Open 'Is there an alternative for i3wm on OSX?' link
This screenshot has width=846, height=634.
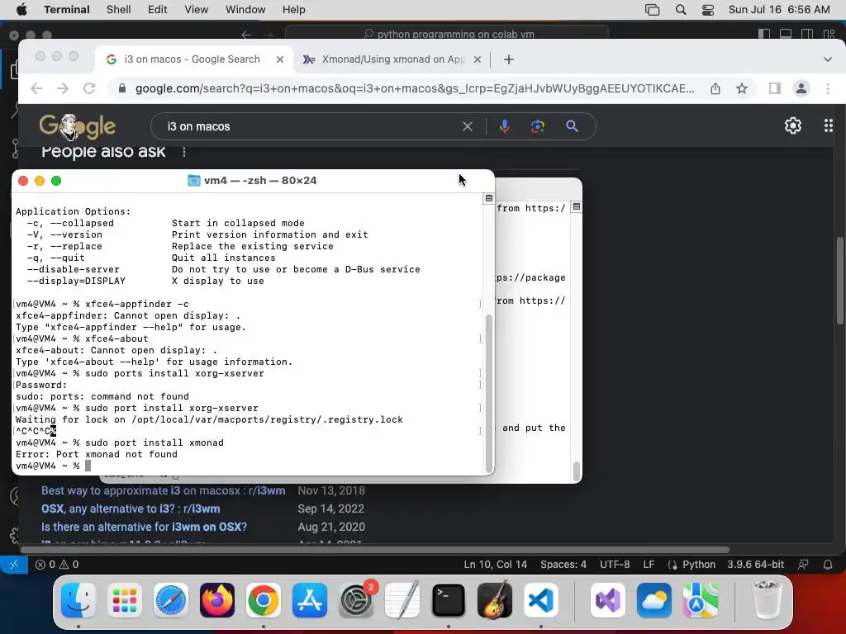tap(144, 528)
